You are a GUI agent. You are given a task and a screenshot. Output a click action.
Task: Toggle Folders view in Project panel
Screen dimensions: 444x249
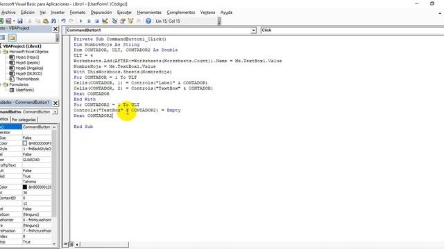coord(12,37)
